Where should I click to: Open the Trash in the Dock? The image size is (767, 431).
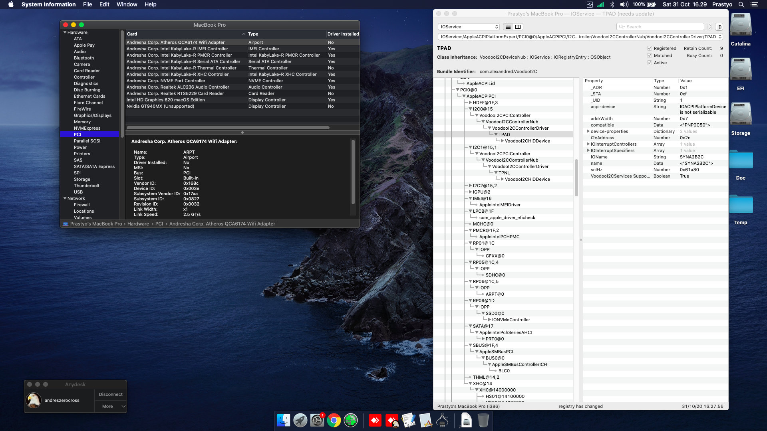(x=483, y=420)
